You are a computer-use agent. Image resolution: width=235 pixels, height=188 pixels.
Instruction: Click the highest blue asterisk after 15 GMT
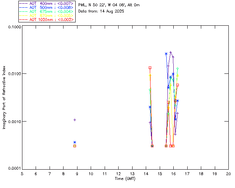coord(166,54)
